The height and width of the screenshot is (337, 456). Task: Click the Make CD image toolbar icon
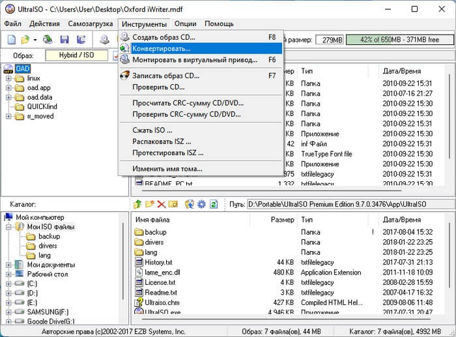104,39
